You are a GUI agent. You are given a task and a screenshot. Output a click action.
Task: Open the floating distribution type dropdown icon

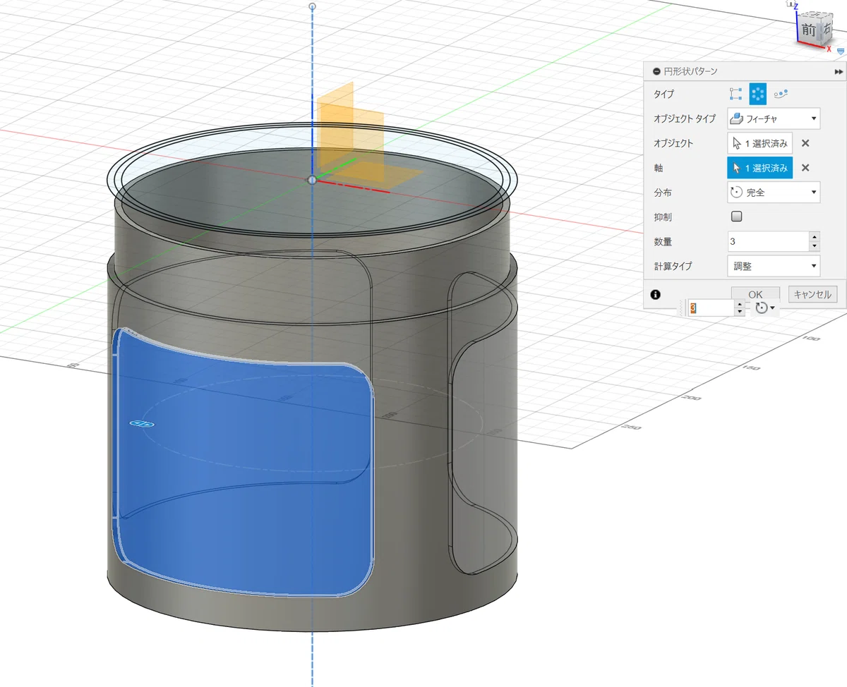764,308
